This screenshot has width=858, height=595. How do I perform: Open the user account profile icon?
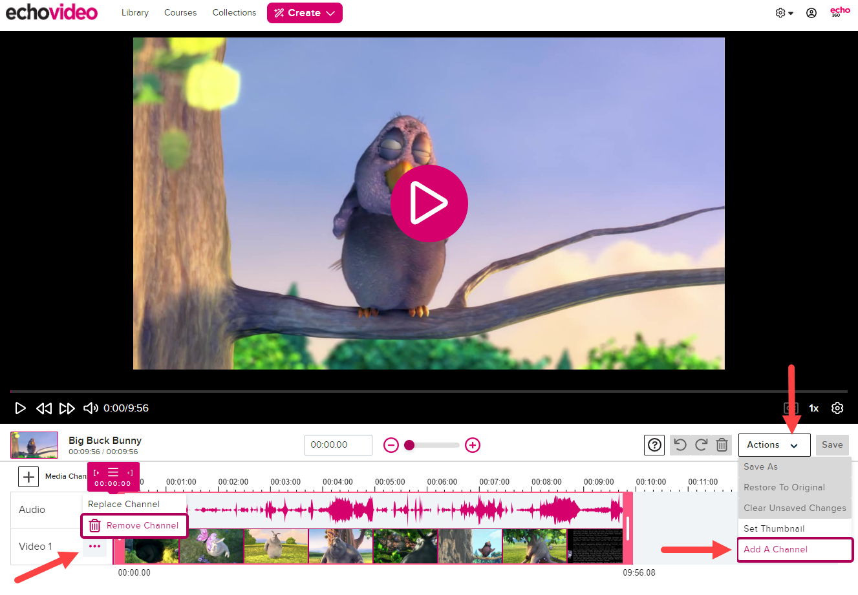coord(811,13)
